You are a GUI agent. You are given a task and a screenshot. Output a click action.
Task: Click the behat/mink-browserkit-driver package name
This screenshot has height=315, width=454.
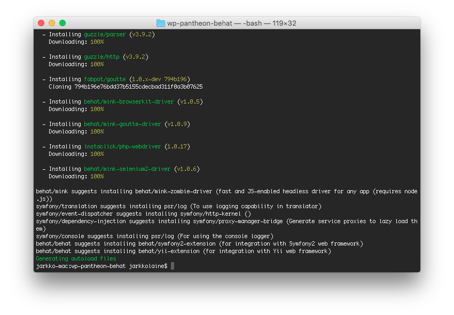tap(129, 101)
